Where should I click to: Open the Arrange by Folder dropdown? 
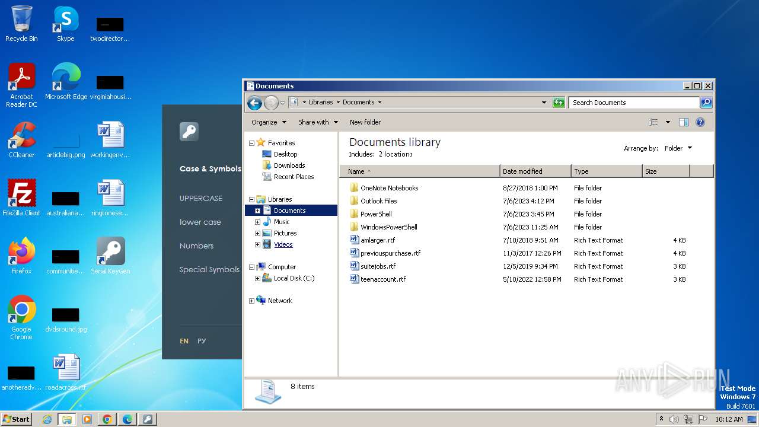click(678, 148)
